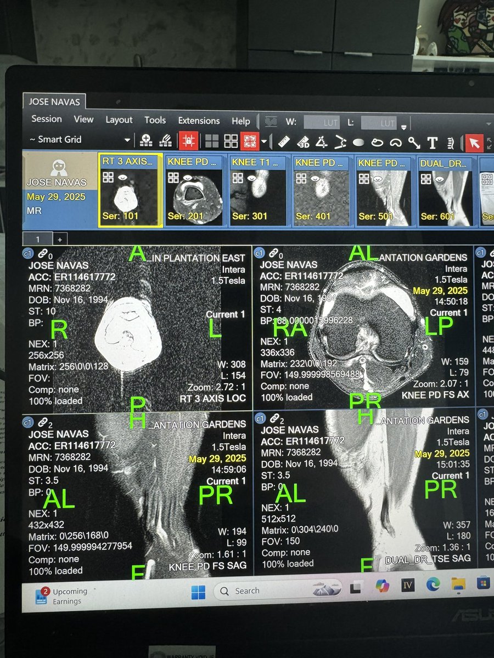Select the Cobb angle tool
The height and width of the screenshot is (658, 494).
(x=340, y=143)
